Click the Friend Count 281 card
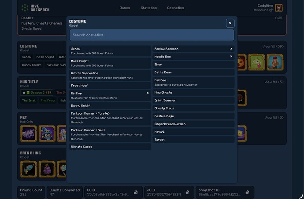Screen dimensions: 304x199 tap(31, 192)
